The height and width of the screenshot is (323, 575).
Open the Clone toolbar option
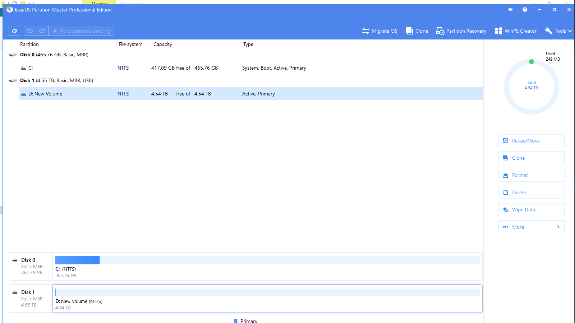point(417,31)
